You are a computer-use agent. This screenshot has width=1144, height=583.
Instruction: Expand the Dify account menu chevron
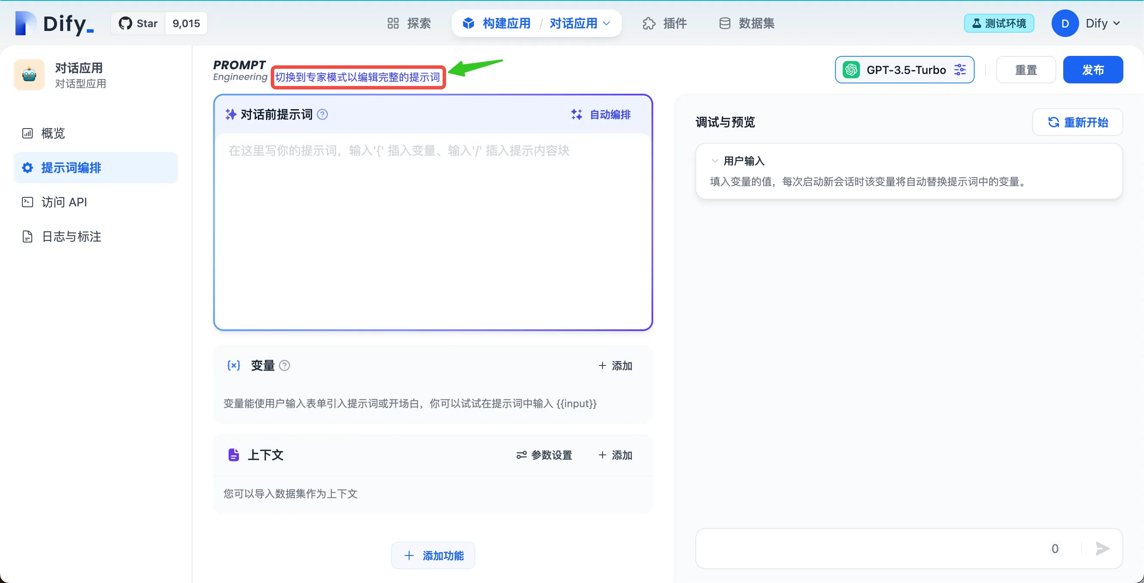coord(1116,23)
